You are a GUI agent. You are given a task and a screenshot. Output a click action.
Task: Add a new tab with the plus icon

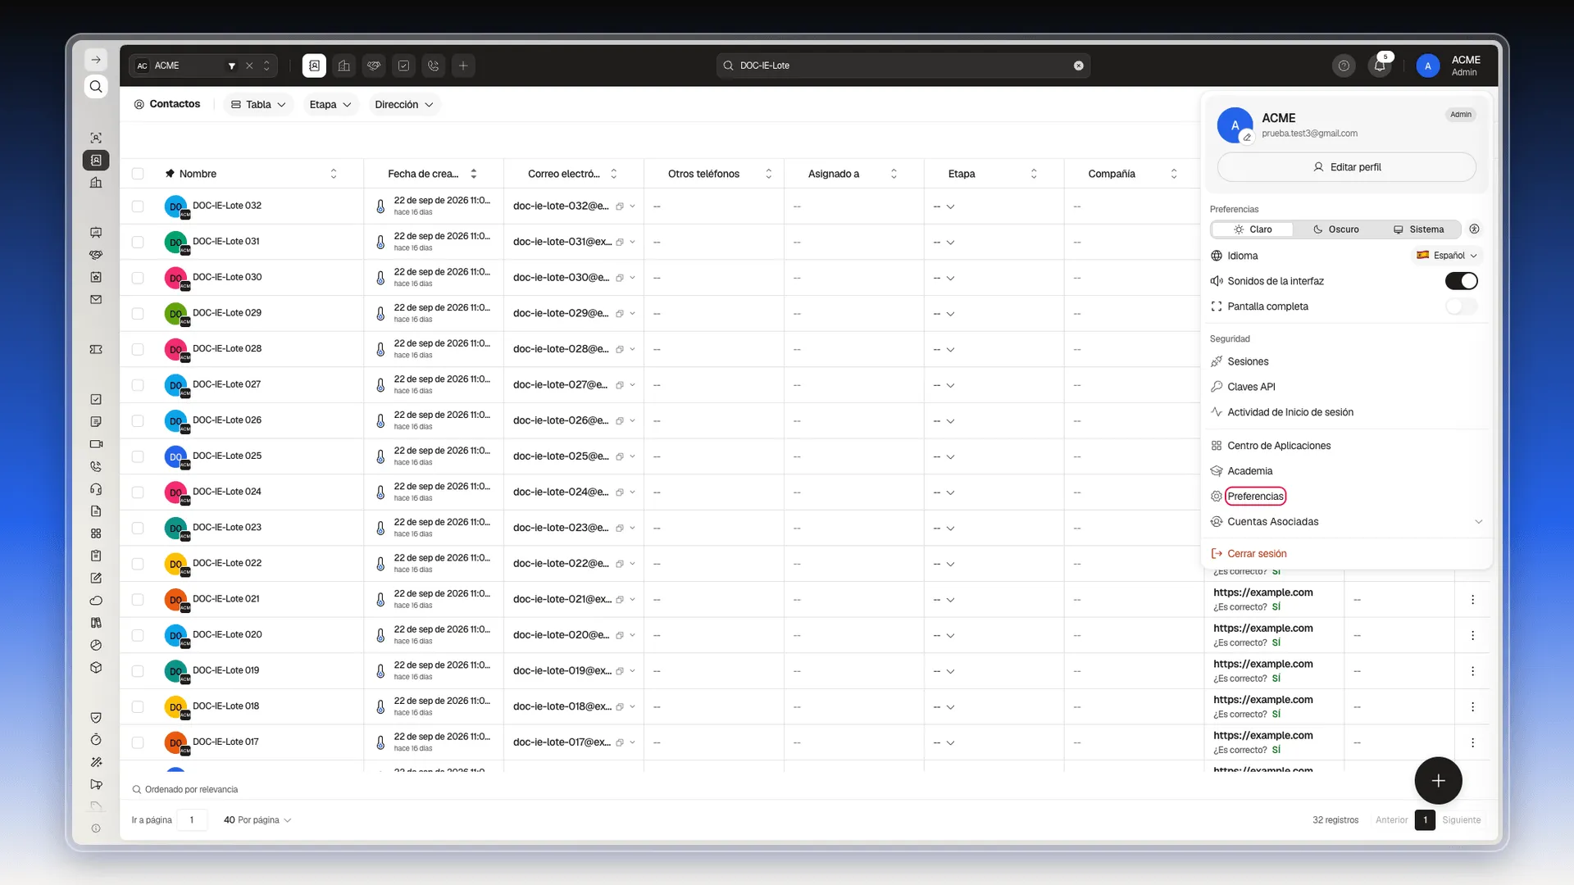(x=463, y=66)
